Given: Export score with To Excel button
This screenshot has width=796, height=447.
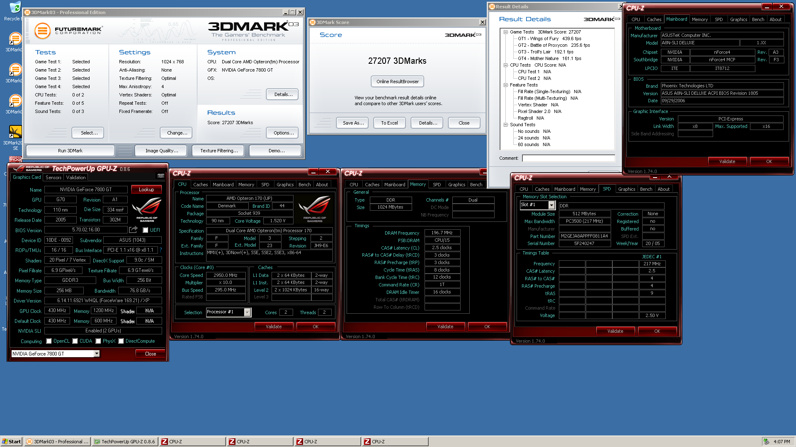Looking at the screenshot, I should 389,123.
